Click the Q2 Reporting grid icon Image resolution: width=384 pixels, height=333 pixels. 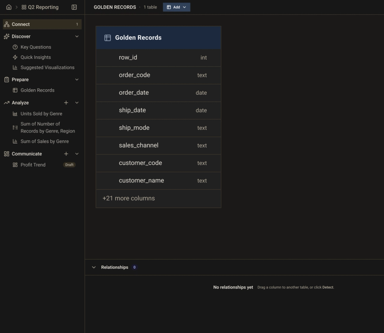point(24,7)
